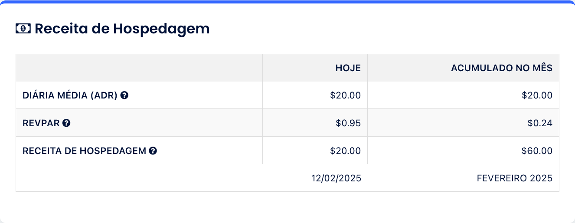Click the RECEITA DE HOSPEDAGEM row label
Screen dimensions: 575x223
85,151
